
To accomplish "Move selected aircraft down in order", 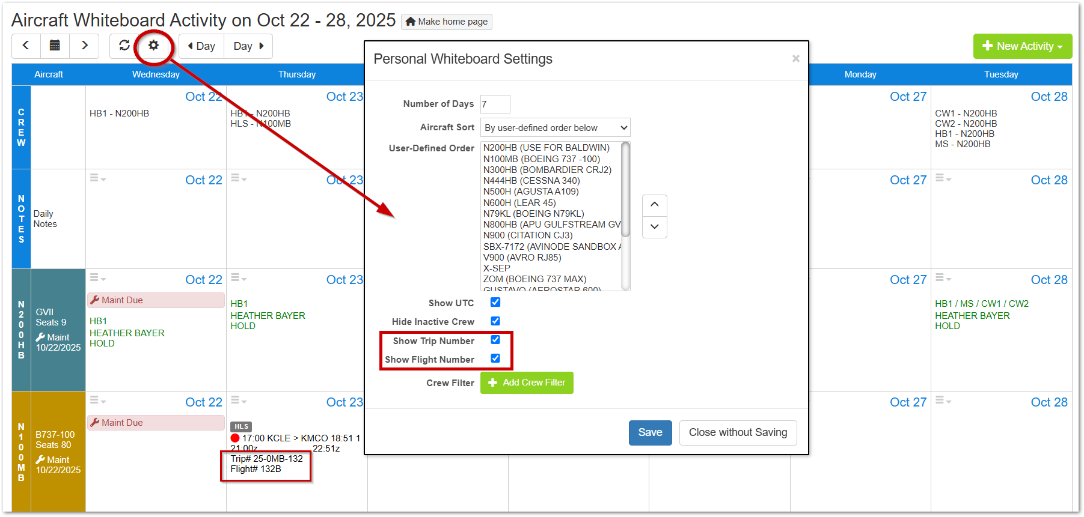I will point(654,226).
